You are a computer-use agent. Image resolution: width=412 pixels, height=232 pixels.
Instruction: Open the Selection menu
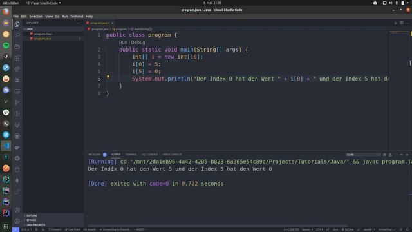[36, 16]
